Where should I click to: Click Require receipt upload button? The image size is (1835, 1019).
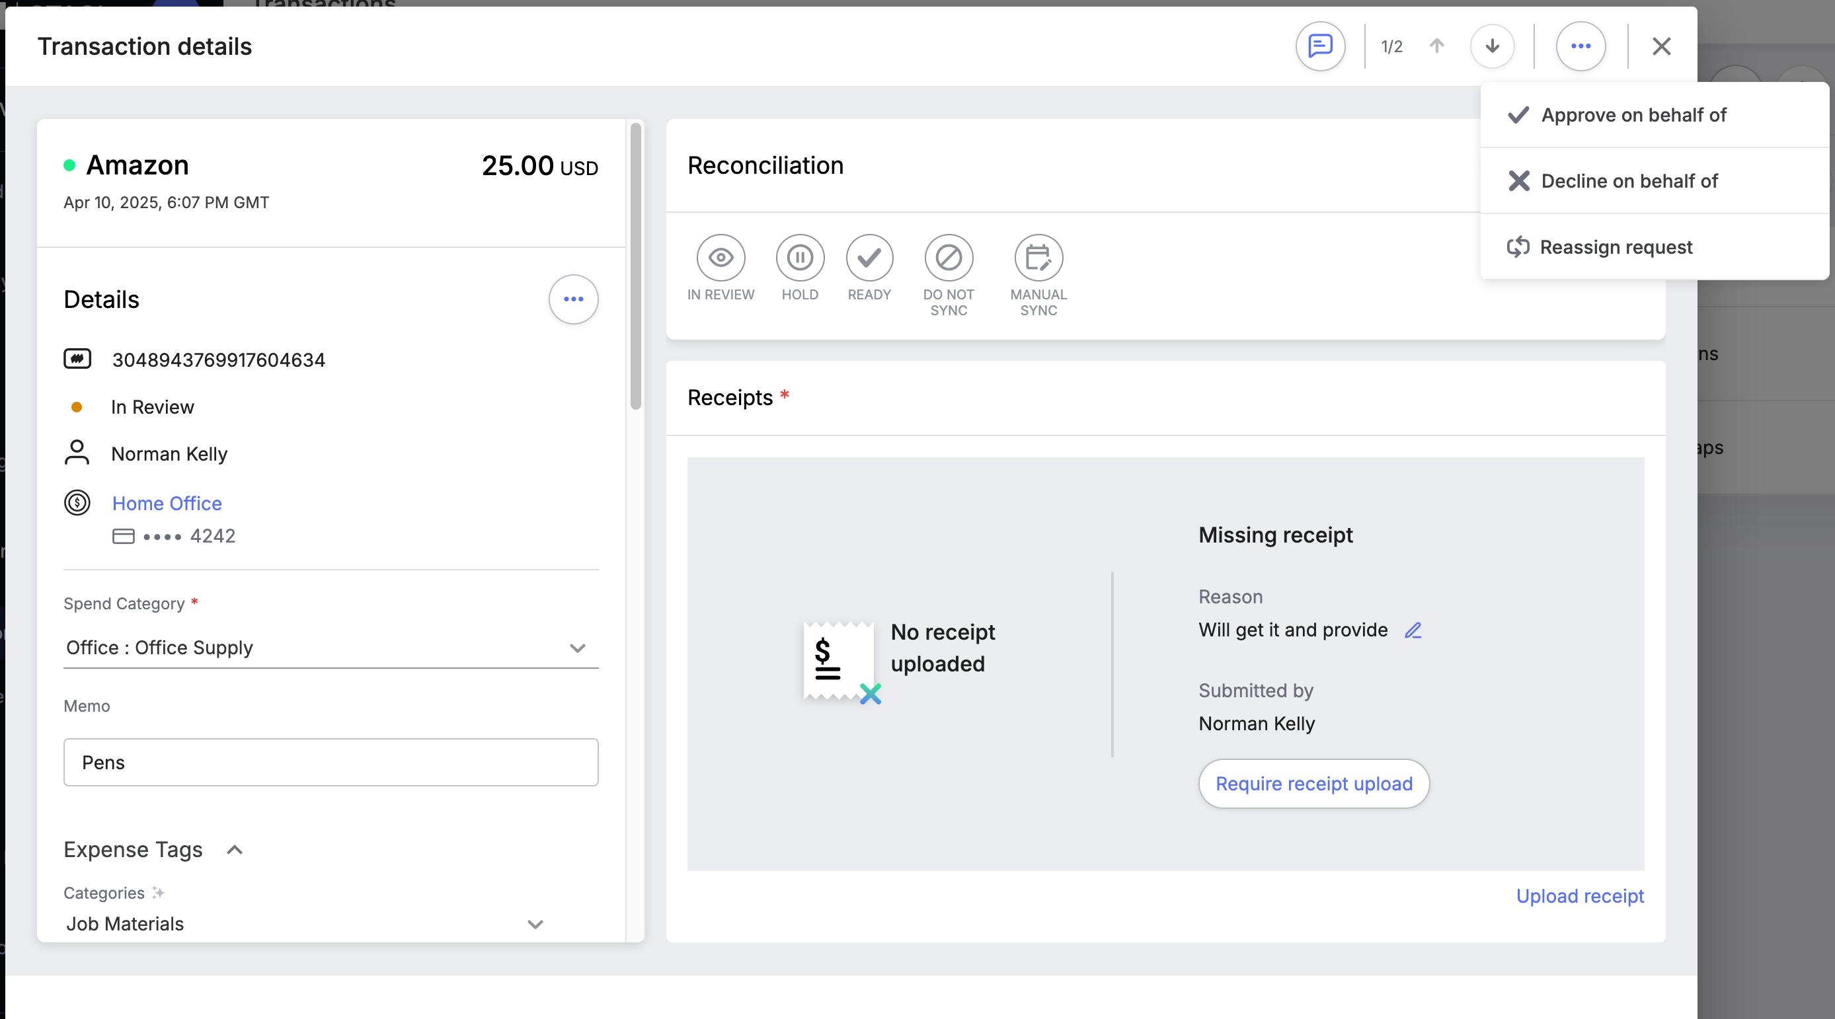(x=1313, y=783)
